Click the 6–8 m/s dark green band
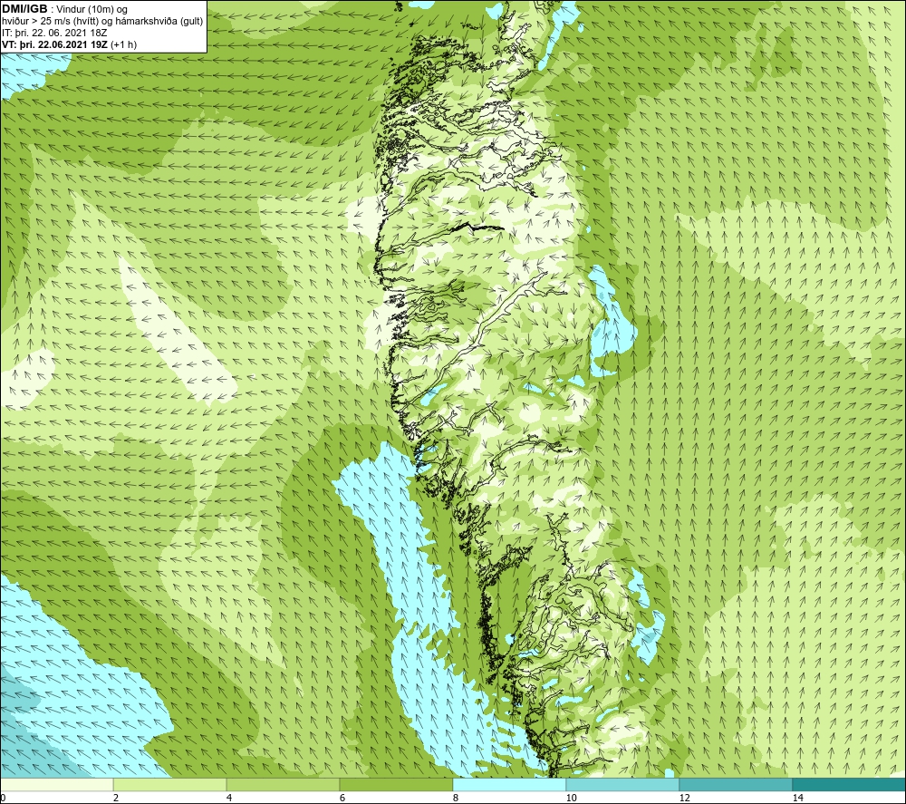Image resolution: width=906 pixels, height=804 pixels. [x=397, y=785]
